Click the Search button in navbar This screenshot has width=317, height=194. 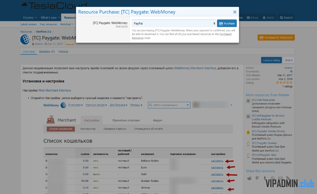click(286, 18)
